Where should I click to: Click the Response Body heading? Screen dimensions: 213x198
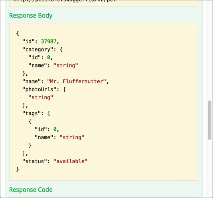[x=31, y=16]
